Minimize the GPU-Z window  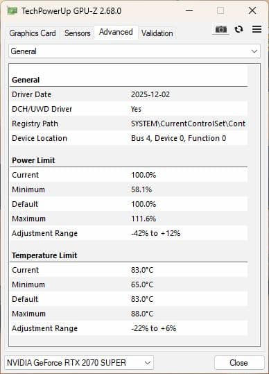(x=189, y=10)
